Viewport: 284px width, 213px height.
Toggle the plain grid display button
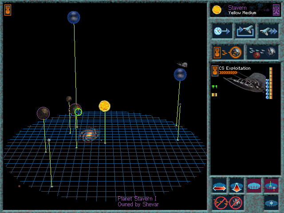[254, 185]
